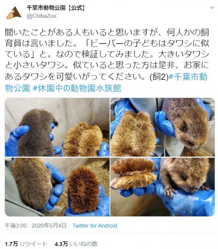The height and width of the screenshot is (249, 218).
Task: View top-left photo of beaver and scrub brush
Action: [57, 127]
